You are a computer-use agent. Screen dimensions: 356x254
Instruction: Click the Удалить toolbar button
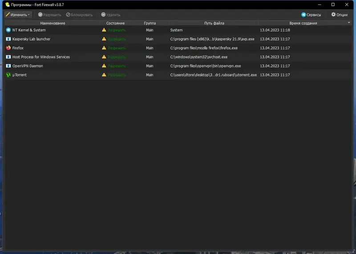110,15
